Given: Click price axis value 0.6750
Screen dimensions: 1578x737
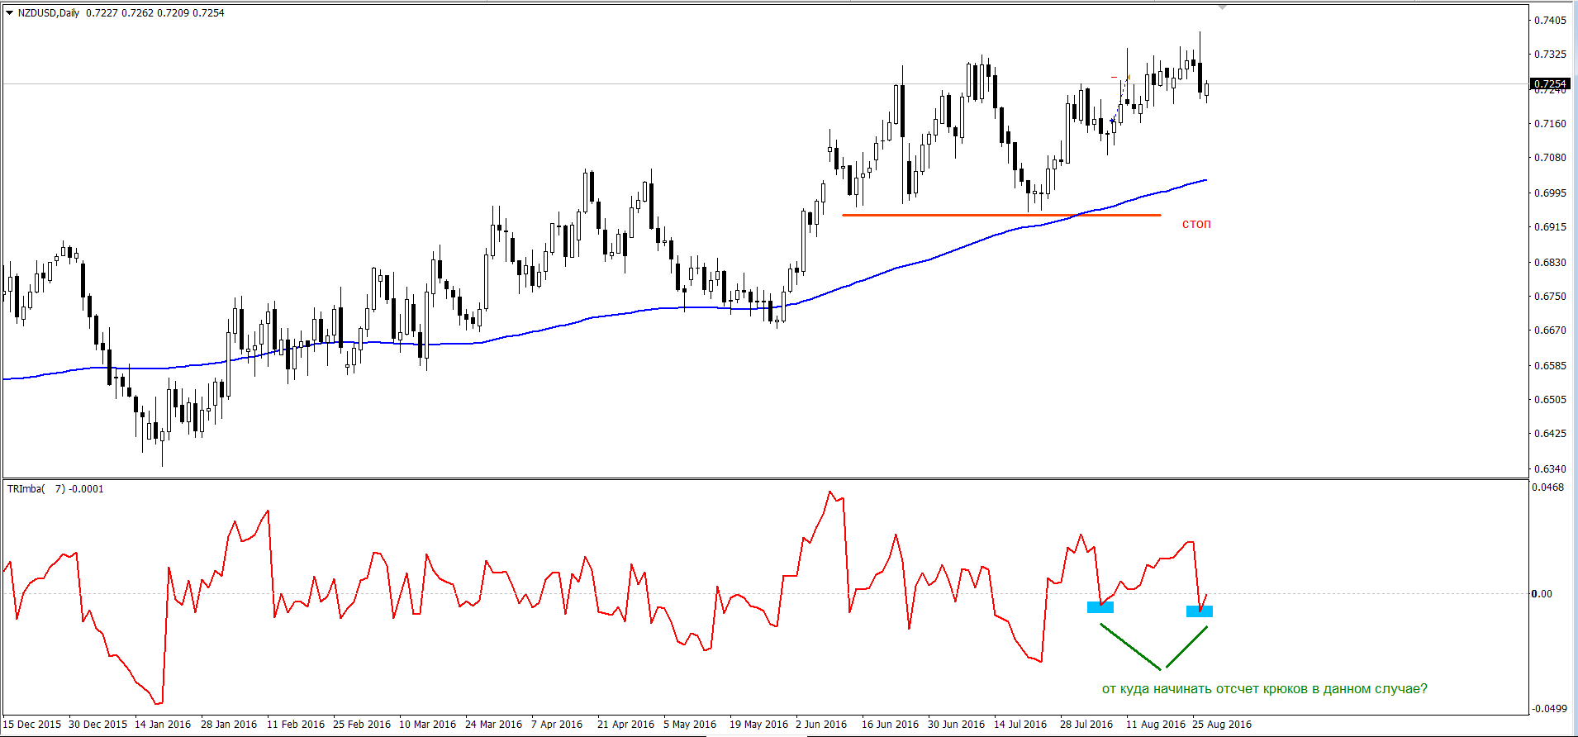Looking at the screenshot, I should point(1550,296).
